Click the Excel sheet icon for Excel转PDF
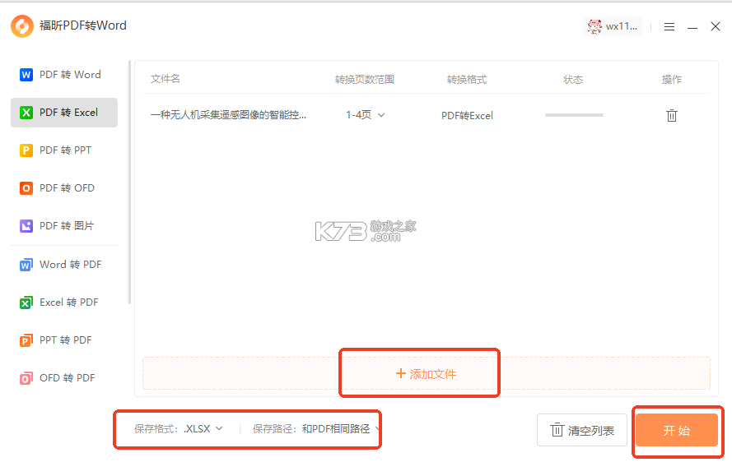The height and width of the screenshot is (462, 732). (x=26, y=302)
